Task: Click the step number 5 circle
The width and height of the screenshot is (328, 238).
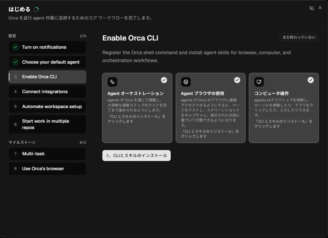Action: [x=15, y=107]
